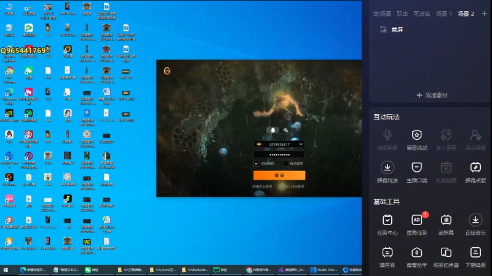Viewport: 492px width, 276px height.
Task: Open the 多人连麦 icon
Action: click(446, 135)
